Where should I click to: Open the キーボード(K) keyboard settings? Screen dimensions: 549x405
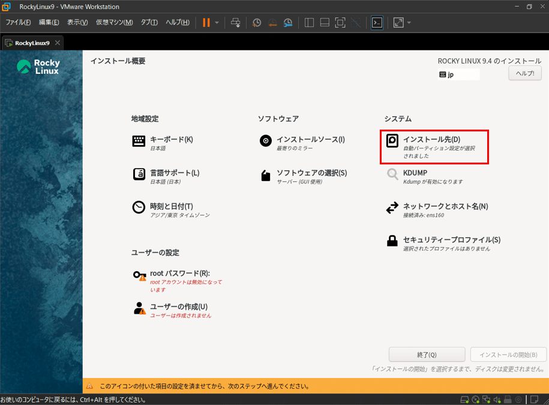point(163,143)
